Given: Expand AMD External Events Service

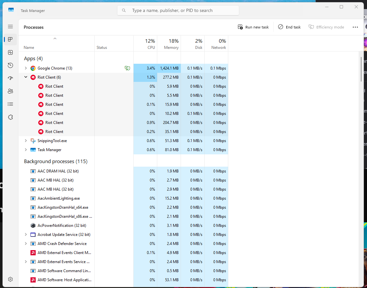Looking at the screenshot, I should pos(26,262).
